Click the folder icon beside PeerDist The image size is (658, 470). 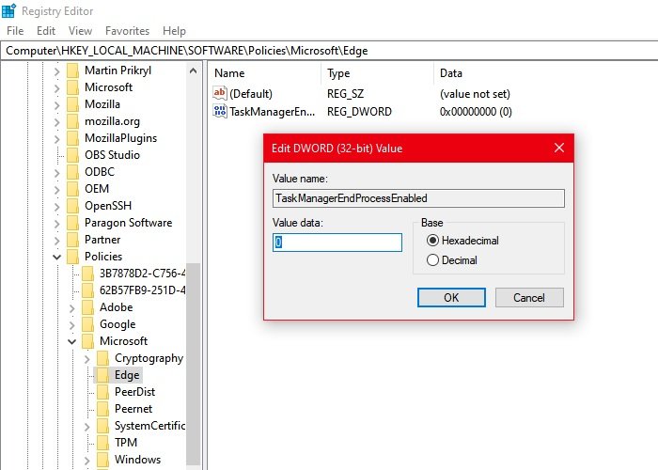coord(102,392)
